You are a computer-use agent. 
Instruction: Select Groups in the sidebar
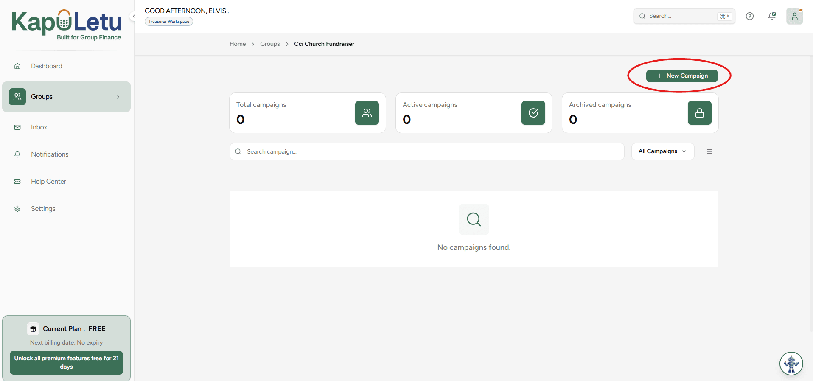66,97
